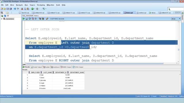Viewport: 184px width, 103px height.
Task: Expand the Connections tree node
Action: click(1, 19)
